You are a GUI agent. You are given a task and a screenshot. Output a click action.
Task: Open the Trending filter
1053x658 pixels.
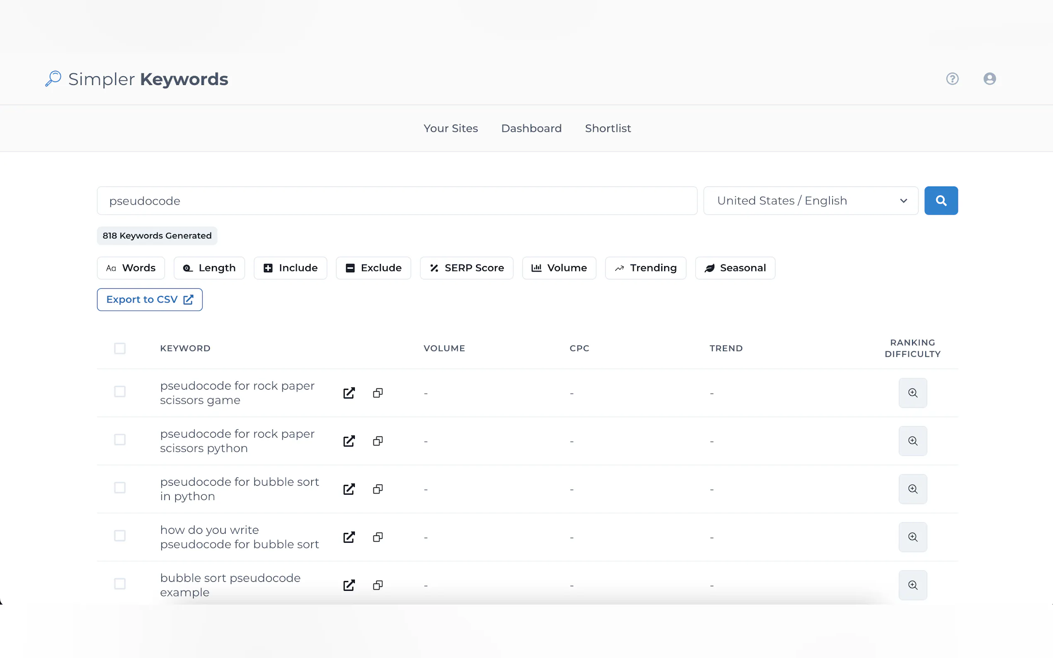coord(645,268)
